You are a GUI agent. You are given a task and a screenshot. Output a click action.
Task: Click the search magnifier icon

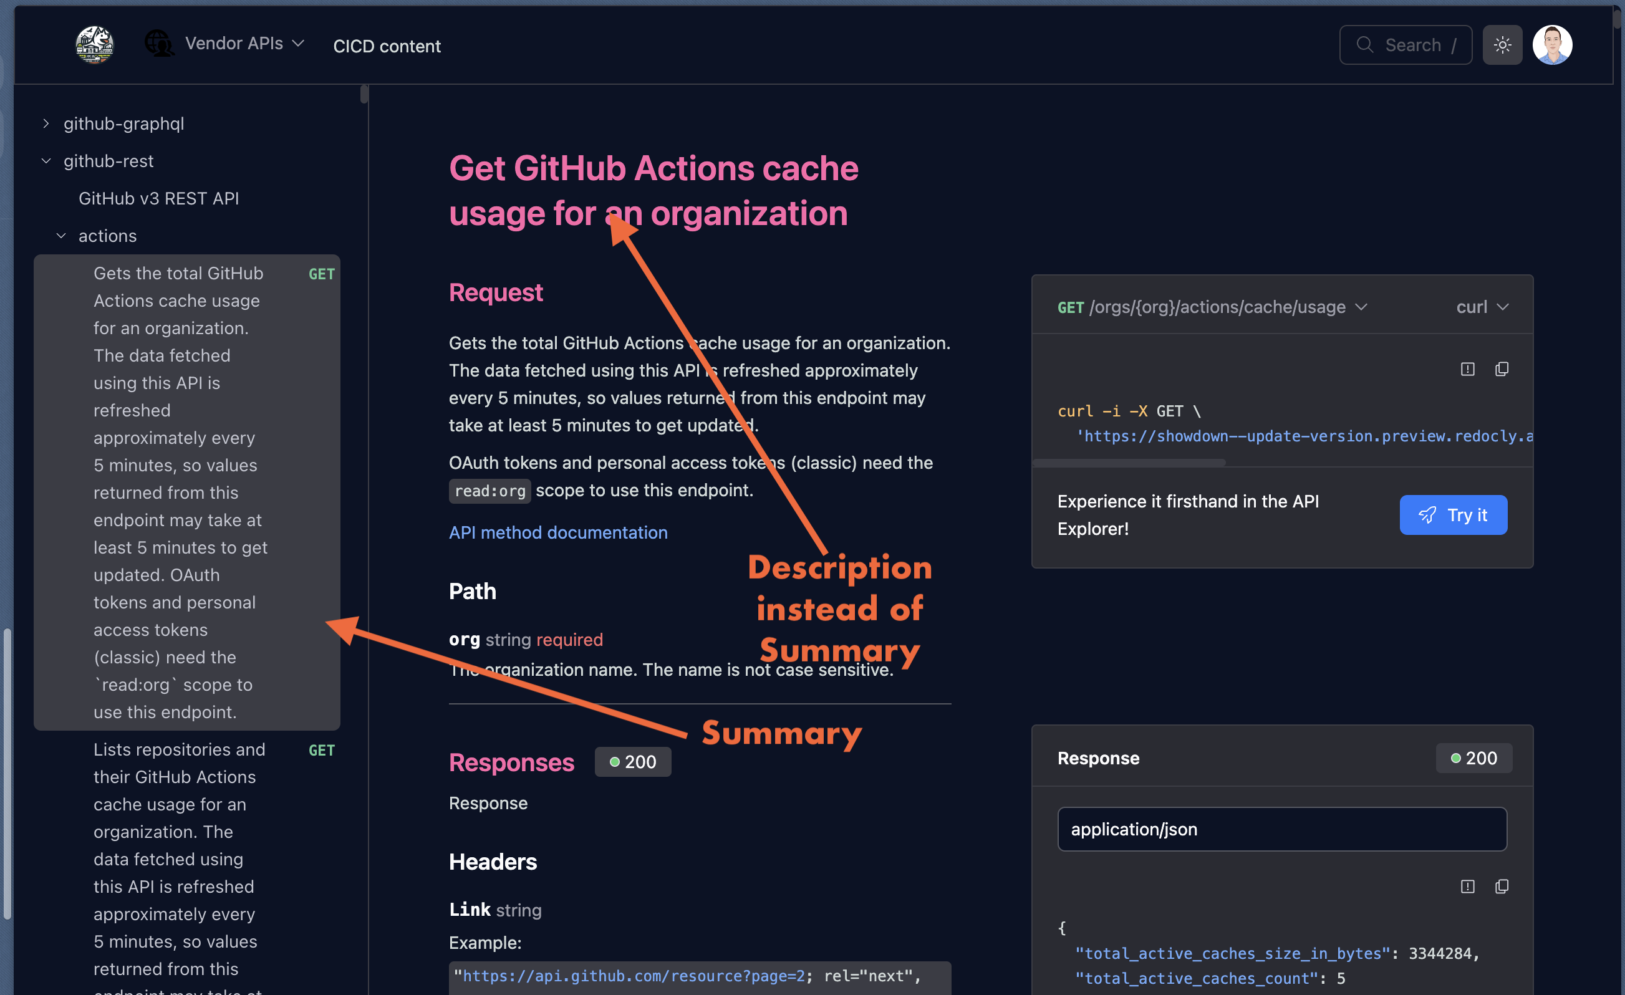[x=1364, y=44]
